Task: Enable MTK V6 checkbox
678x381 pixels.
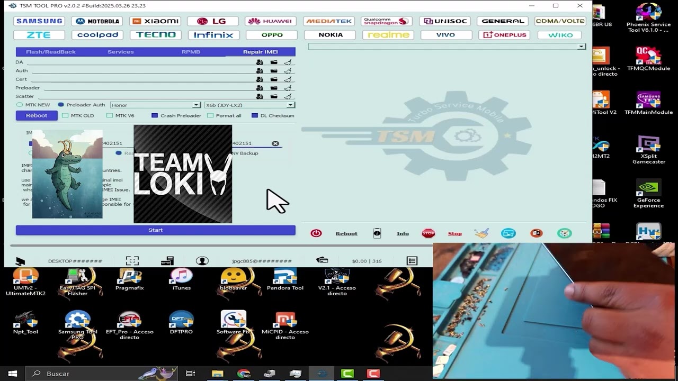Action: pyautogui.click(x=110, y=115)
